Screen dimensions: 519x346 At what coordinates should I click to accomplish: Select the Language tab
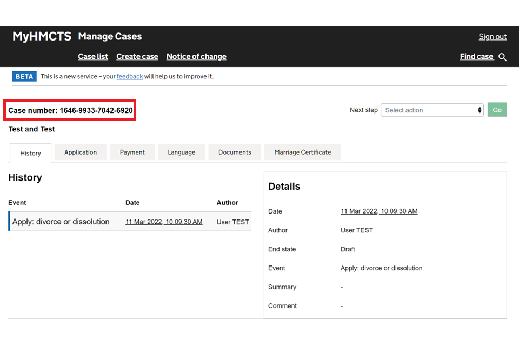[182, 152]
